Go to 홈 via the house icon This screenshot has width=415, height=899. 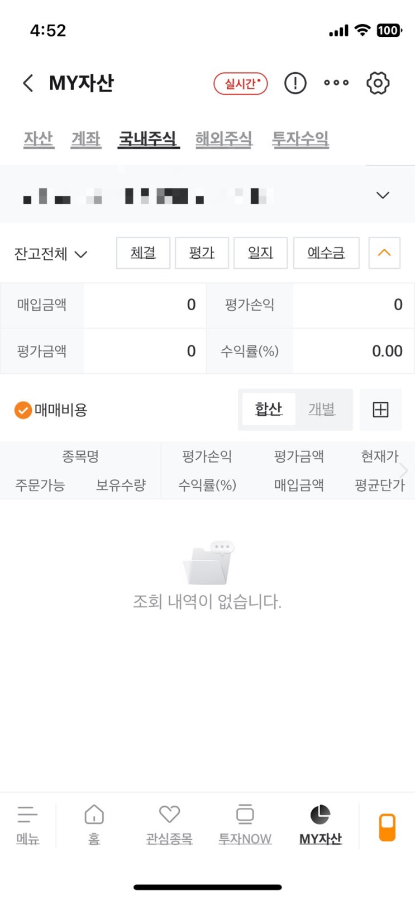[94, 823]
